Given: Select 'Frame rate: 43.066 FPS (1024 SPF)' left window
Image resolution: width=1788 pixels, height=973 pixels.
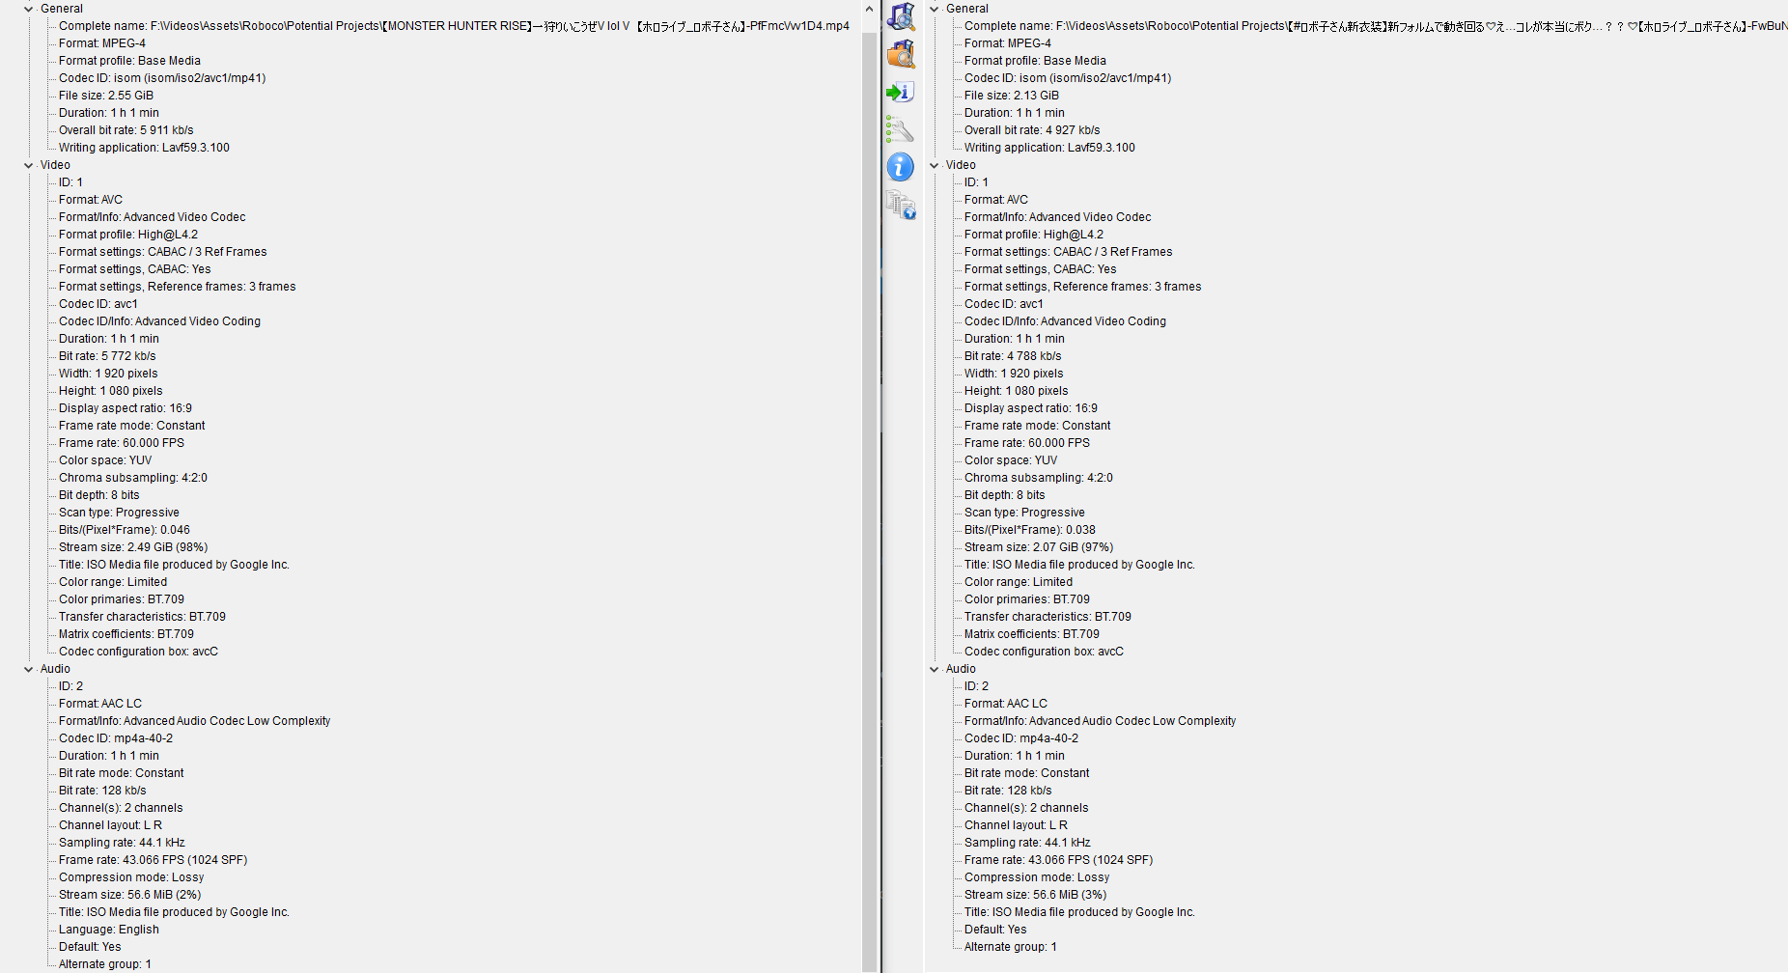Looking at the screenshot, I should click(154, 860).
